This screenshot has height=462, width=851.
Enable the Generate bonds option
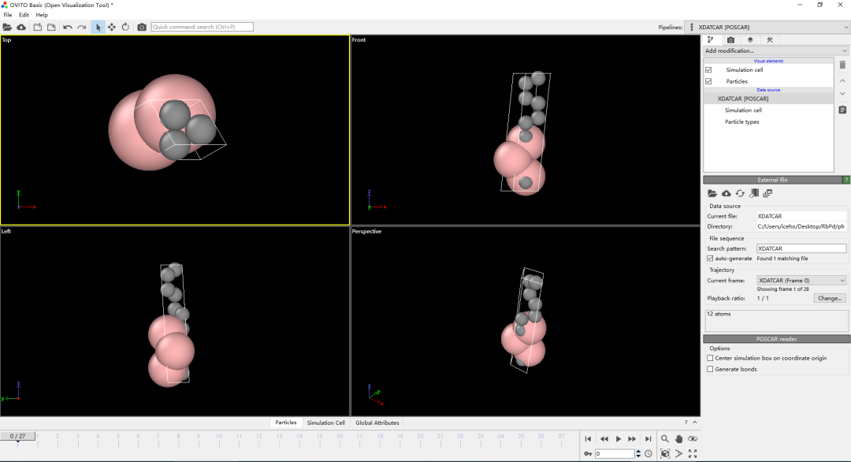pyautogui.click(x=710, y=369)
